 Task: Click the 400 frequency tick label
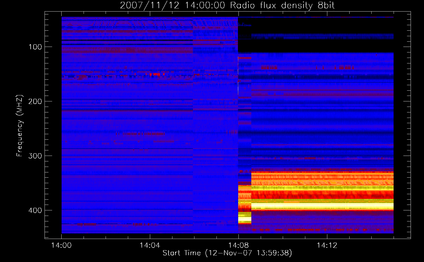coord(35,210)
